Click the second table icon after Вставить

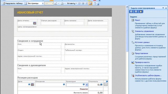(83, 3)
